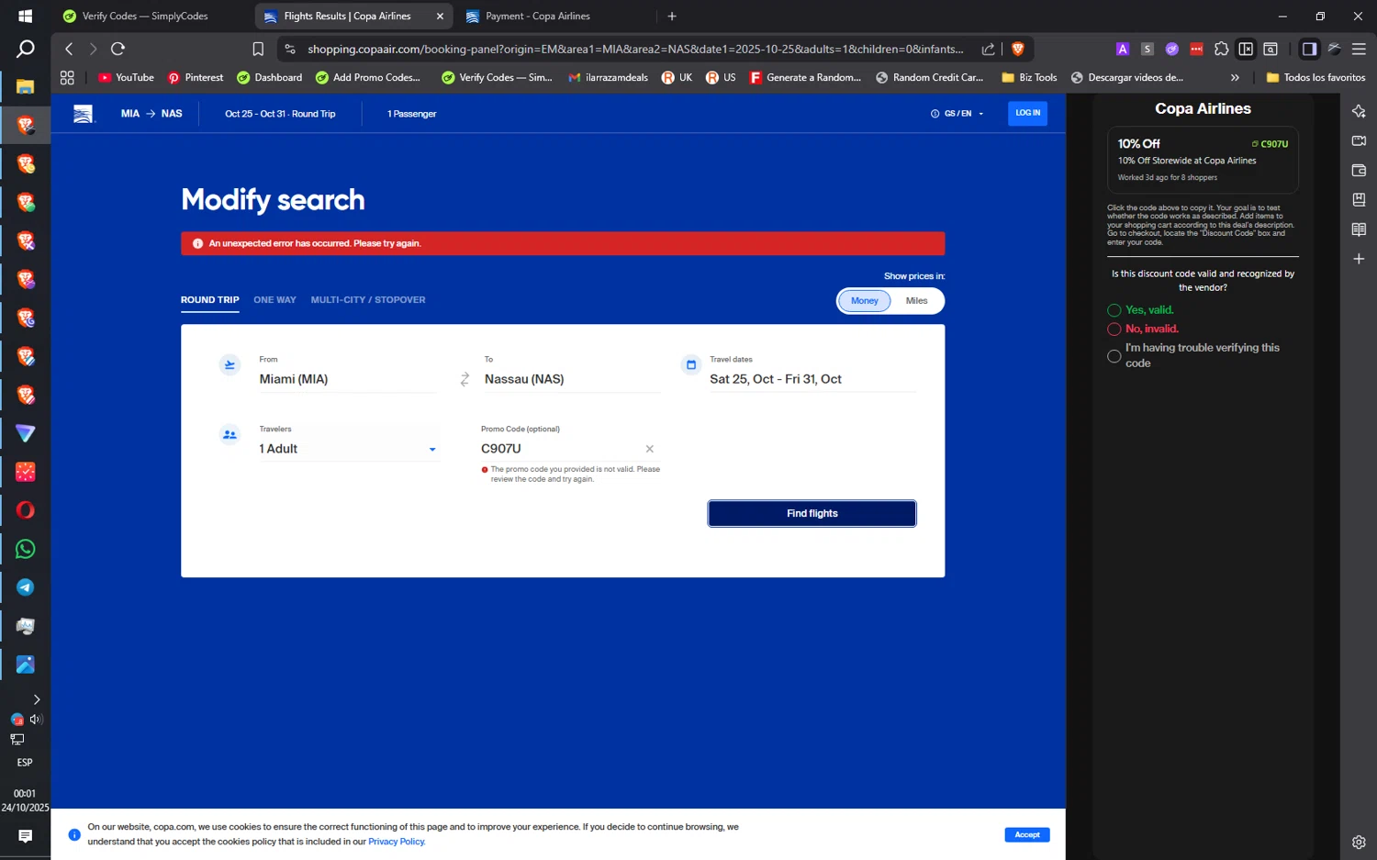Screen dimensions: 1377x860
Task: Click the plus icon in the right sidebar
Action: [x=1359, y=259]
